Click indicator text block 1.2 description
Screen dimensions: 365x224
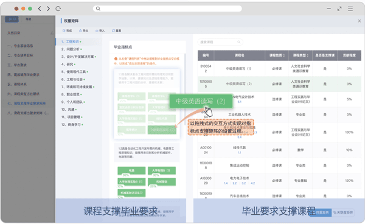(147, 153)
